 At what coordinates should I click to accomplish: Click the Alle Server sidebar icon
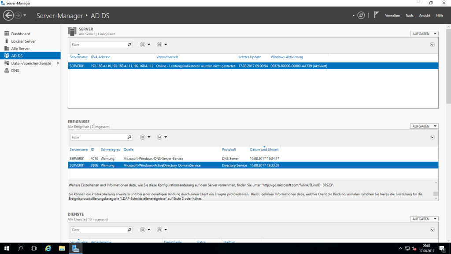click(7, 49)
